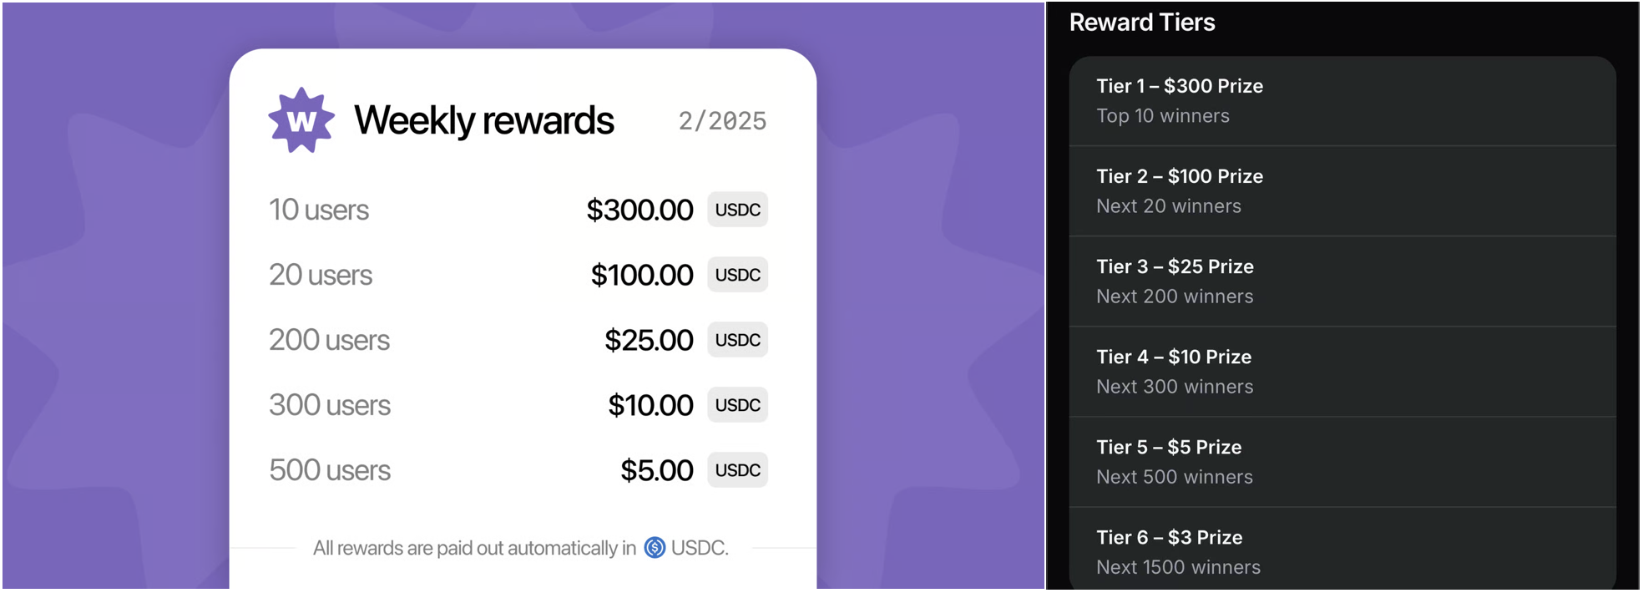Select the Tier 6 – $3 Prize row
This screenshot has width=1643, height=593.
point(1342,552)
